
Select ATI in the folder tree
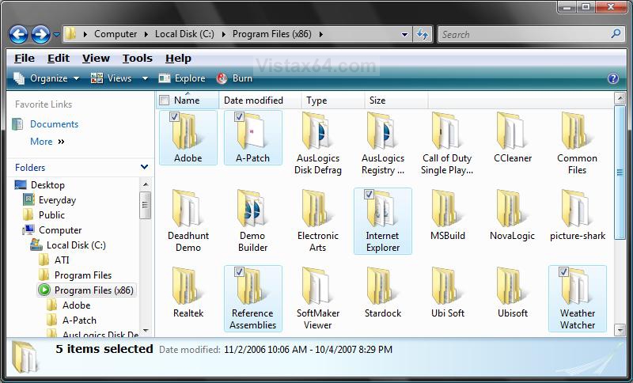tap(62, 260)
